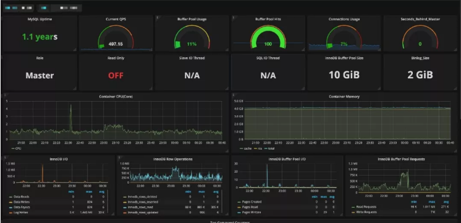Open the InnoDB Buffer Pool I/O title menu

287,159
